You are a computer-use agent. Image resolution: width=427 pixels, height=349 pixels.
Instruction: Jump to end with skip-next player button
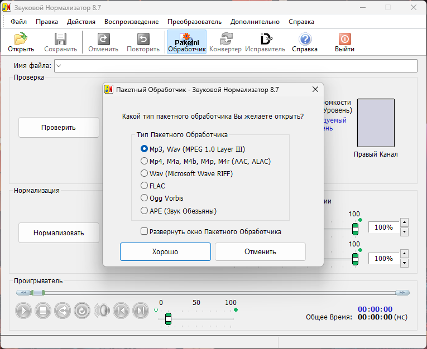pyautogui.click(x=141, y=311)
